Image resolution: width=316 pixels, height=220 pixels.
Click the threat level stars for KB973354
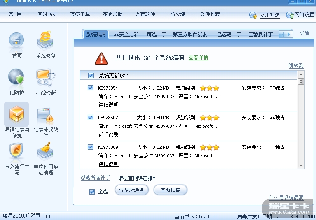[209, 88]
